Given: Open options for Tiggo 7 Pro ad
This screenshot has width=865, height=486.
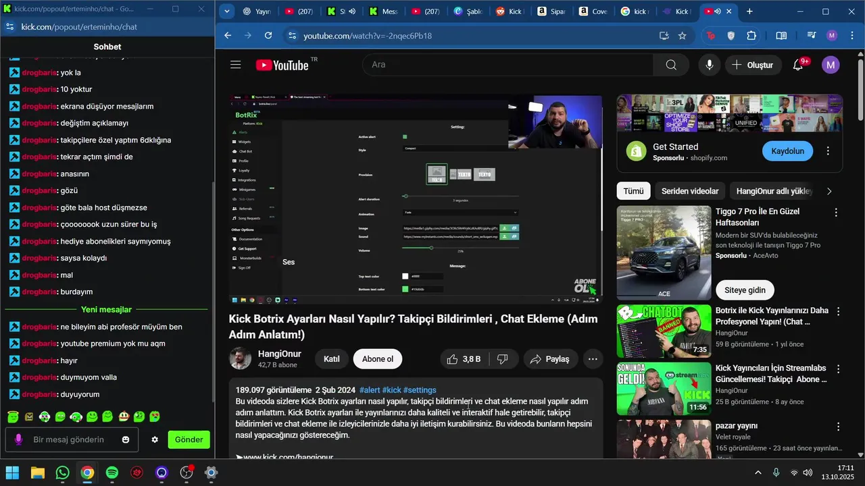Looking at the screenshot, I should [836, 212].
